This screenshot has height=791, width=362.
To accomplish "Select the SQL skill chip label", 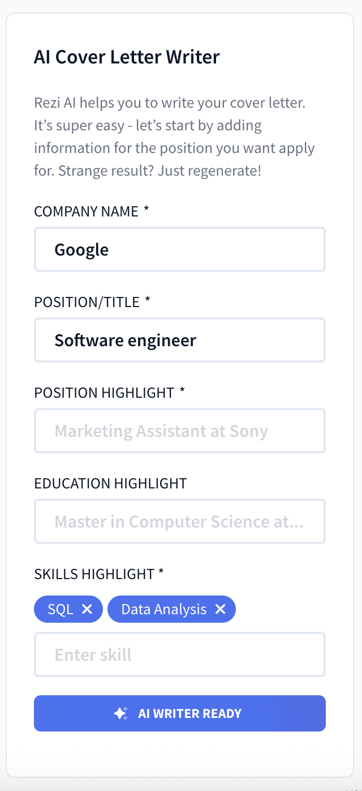I will 61,609.
